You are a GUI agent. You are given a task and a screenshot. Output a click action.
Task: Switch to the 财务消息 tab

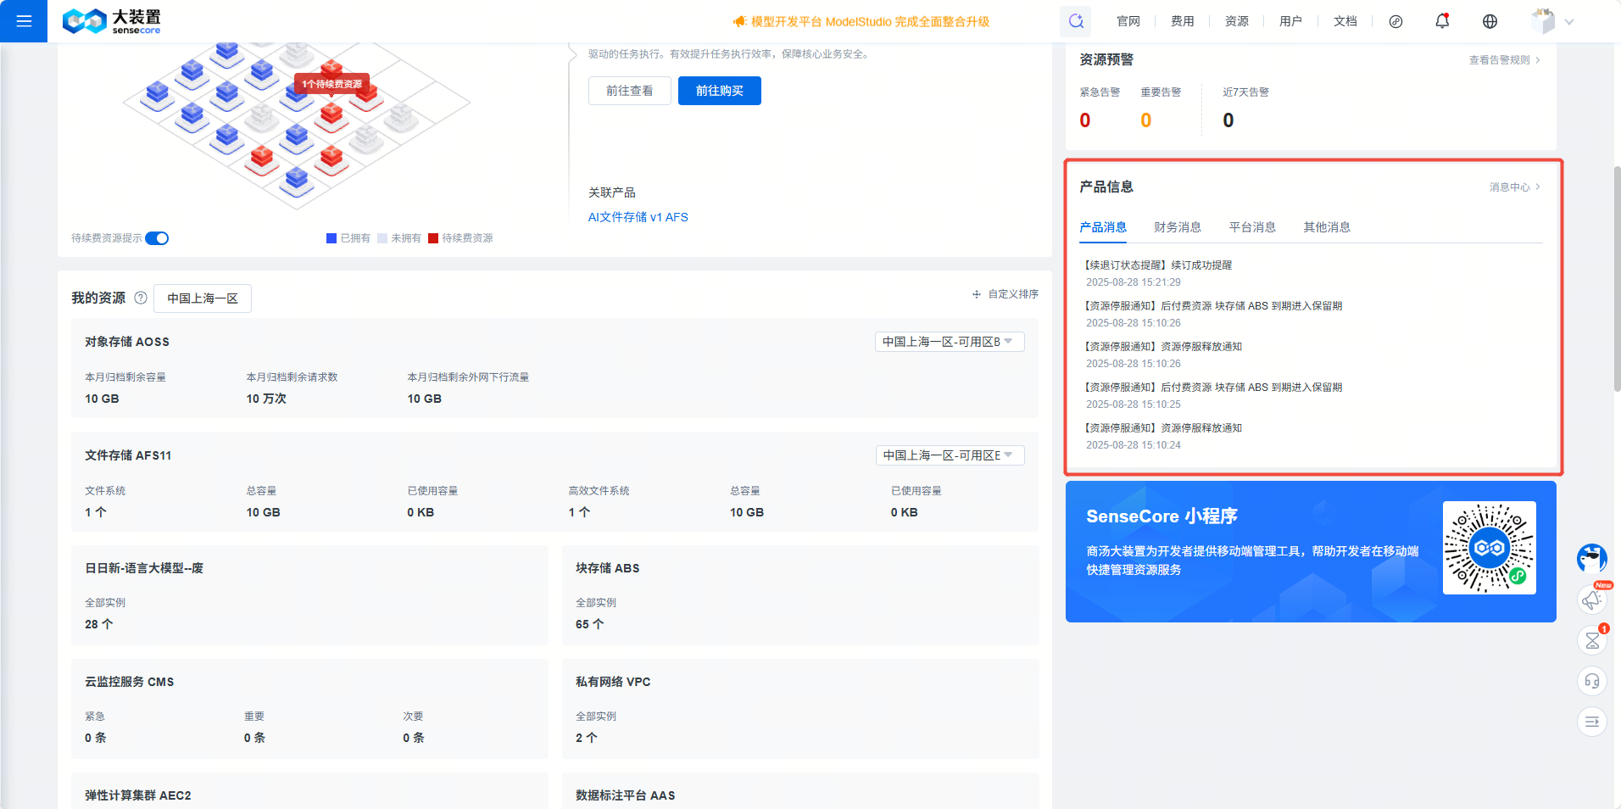[x=1178, y=226]
